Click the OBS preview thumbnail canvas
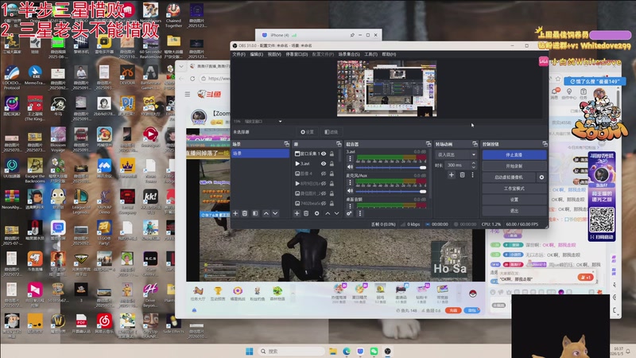This screenshot has height=358, width=636. click(386, 88)
